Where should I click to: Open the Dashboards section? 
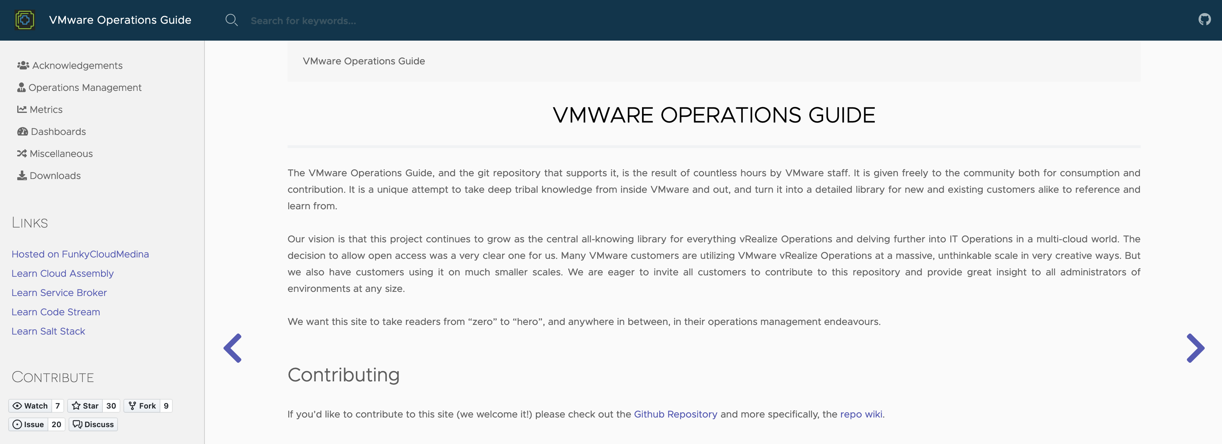pos(58,131)
